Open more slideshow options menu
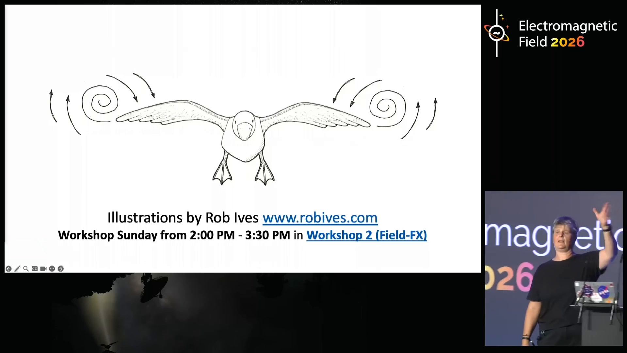The image size is (627, 353). tap(52, 269)
